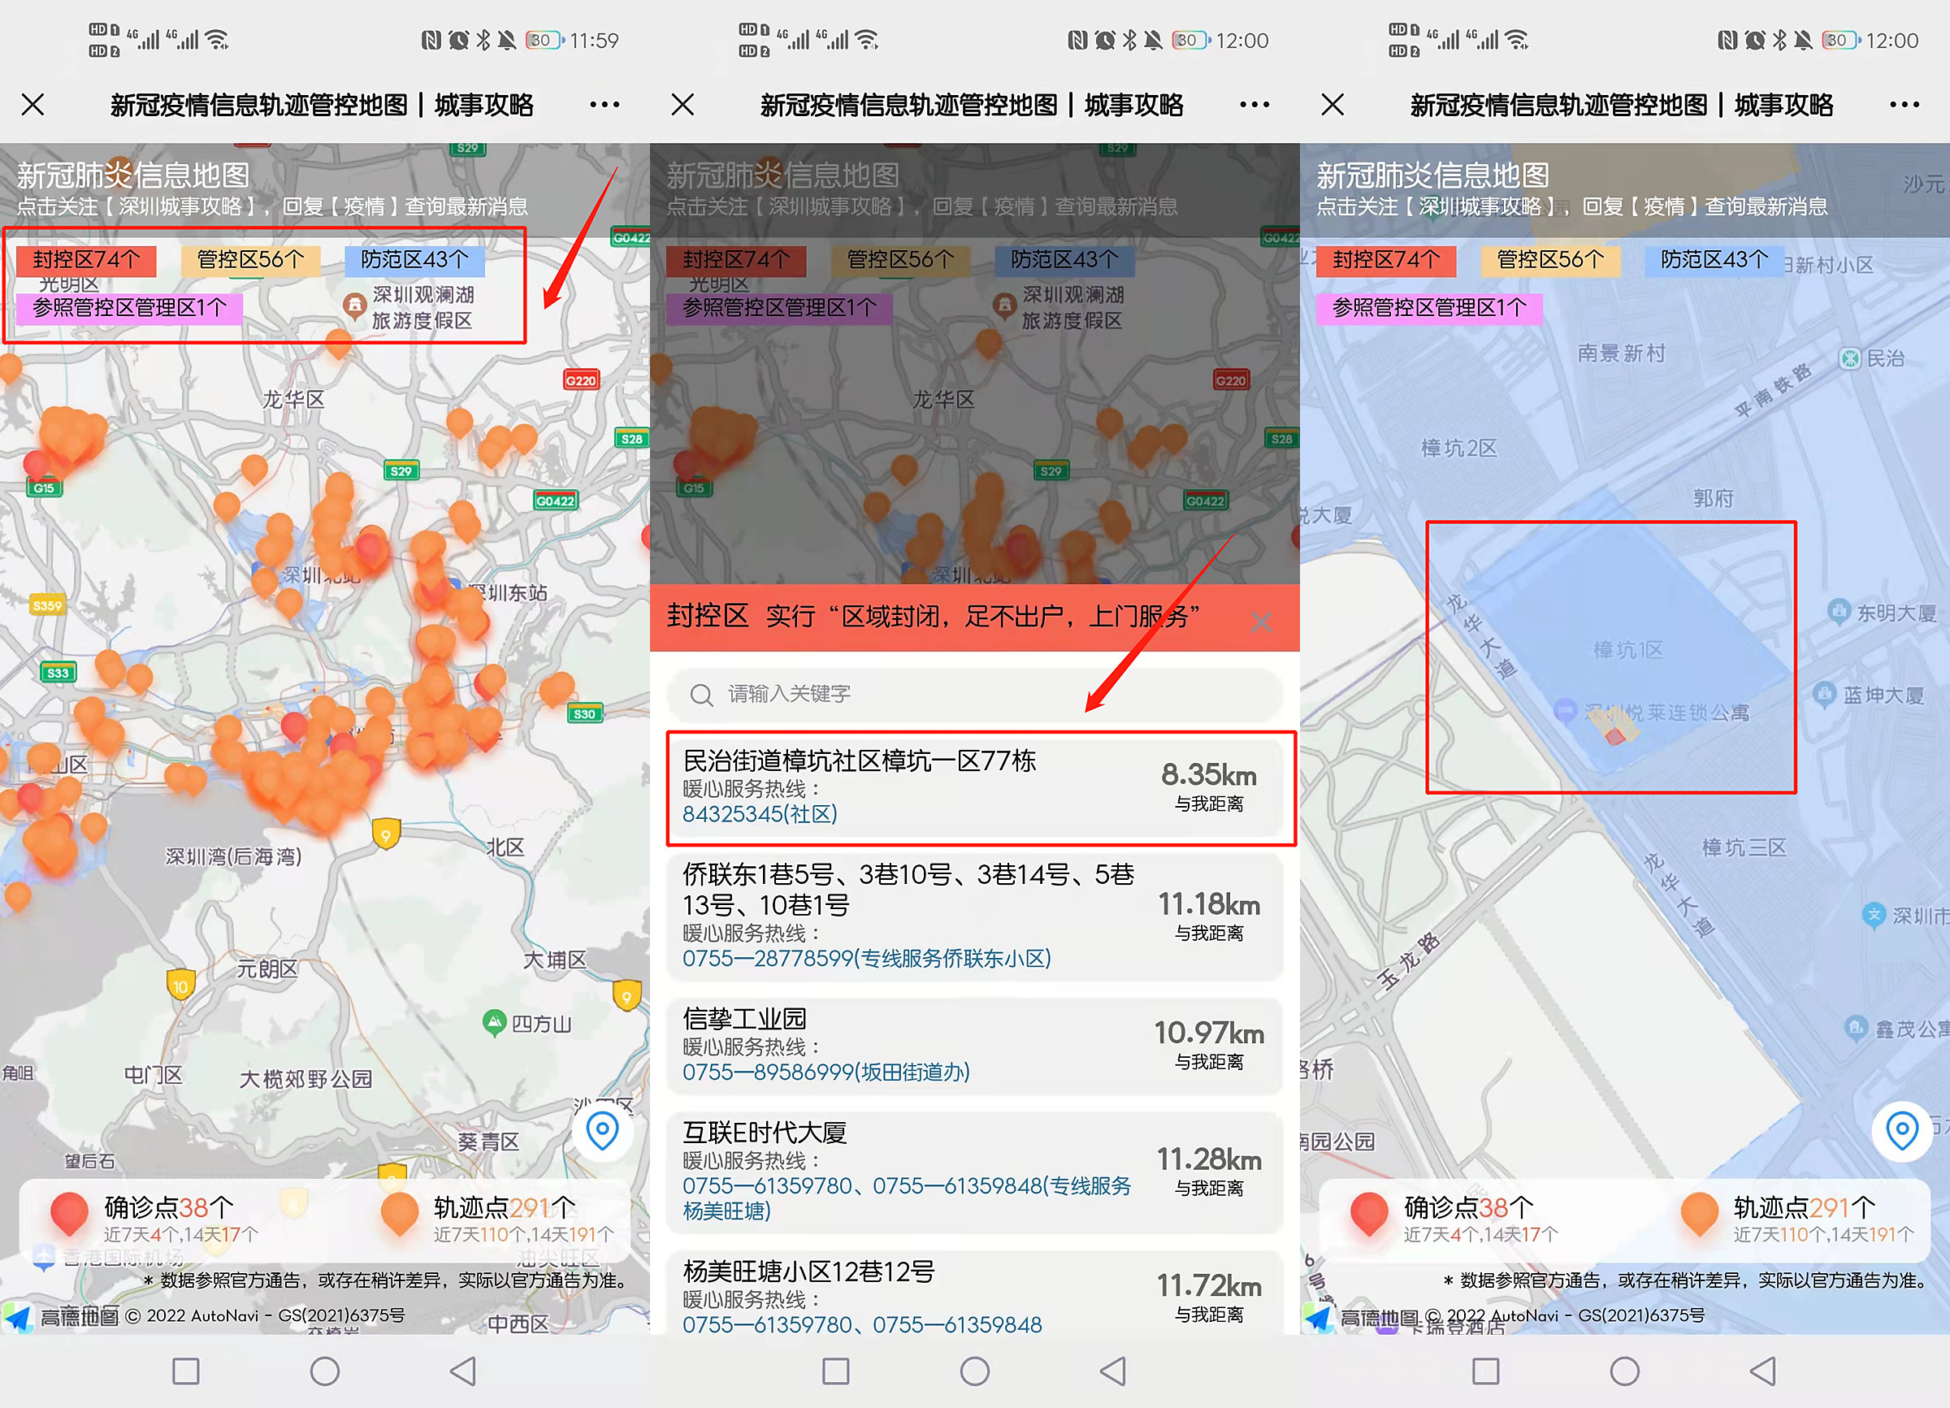The height and width of the screenshot is (1408, 1950).
Task: Tap the locate-me pin button on right map
Action: tap(1902, 1130)
